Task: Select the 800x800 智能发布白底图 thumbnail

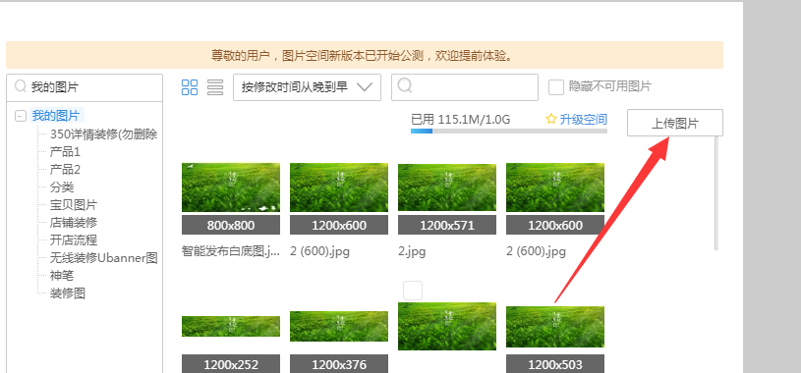Action: [x=231, y=187]
